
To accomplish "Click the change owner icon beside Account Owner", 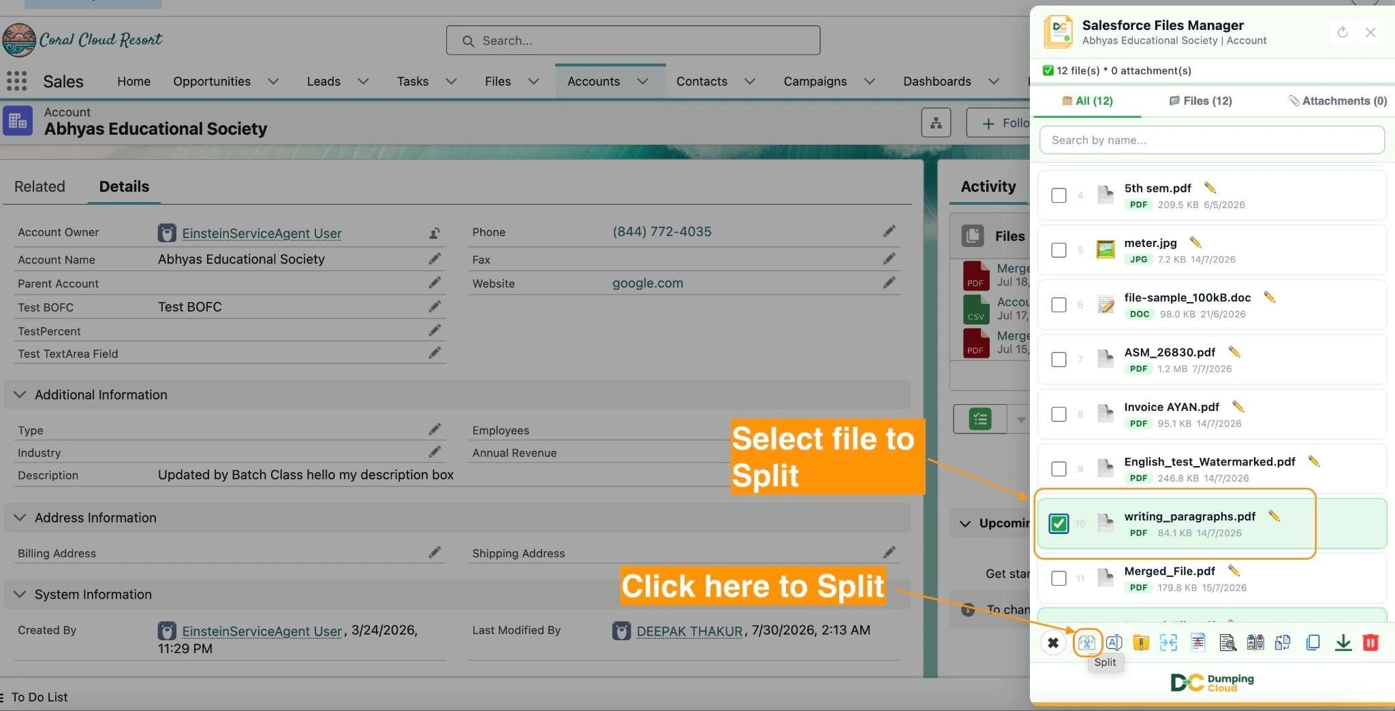I will tap(434, 233).
